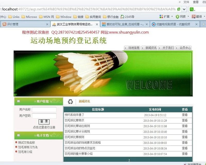Go to page 2 in news pager

tap(129, 160)
